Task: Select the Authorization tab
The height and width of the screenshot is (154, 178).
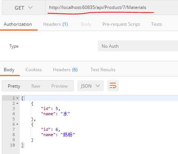Action: coord(18,24)
